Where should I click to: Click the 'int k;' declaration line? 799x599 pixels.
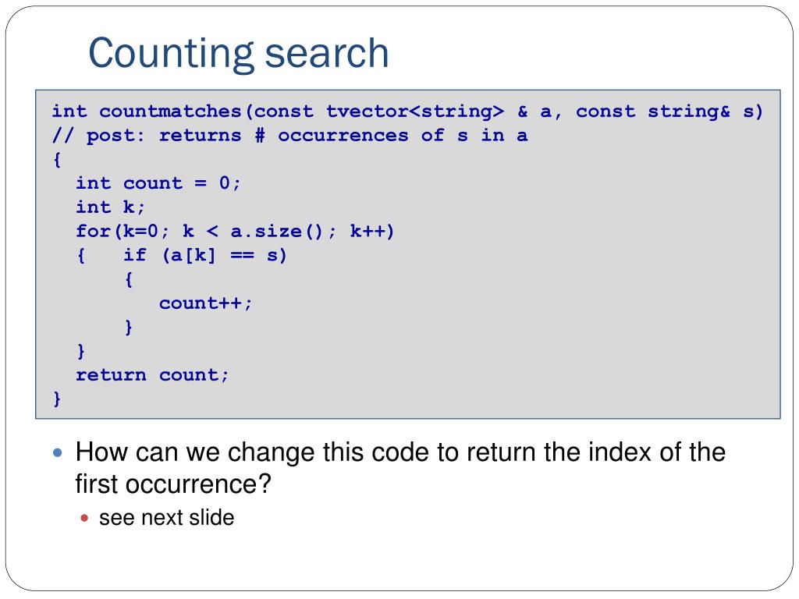pos(111,207)
